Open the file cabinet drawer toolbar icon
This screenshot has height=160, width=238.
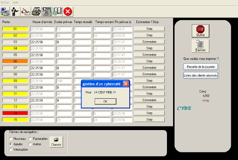point(47,11)
